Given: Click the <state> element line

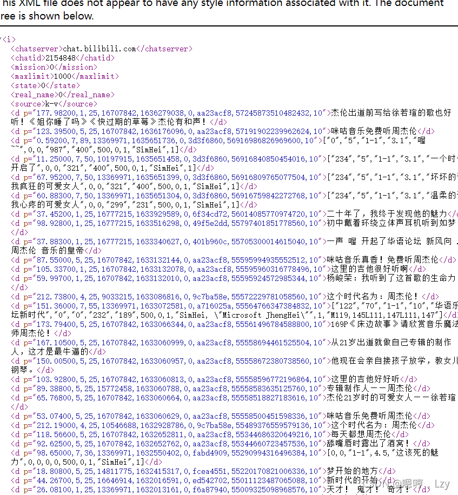Looking at the screenshot, I should coord(45,85).
